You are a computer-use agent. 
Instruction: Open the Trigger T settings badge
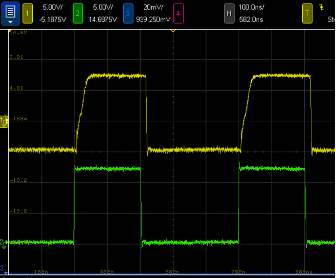(x=307, y=13)
